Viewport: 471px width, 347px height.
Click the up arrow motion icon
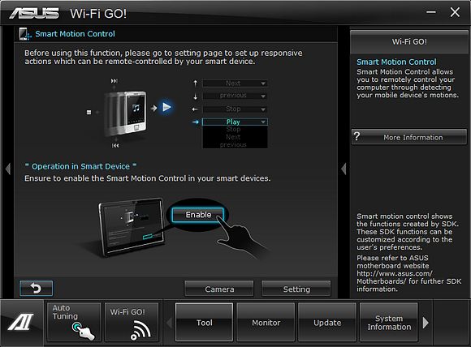[x=196, y=84]
